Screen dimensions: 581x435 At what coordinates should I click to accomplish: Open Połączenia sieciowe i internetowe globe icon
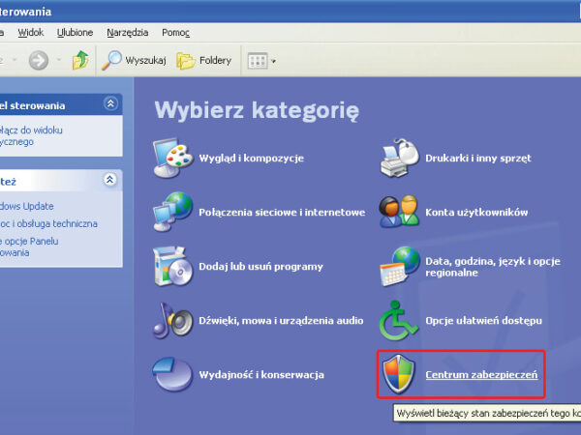(172, 212)
